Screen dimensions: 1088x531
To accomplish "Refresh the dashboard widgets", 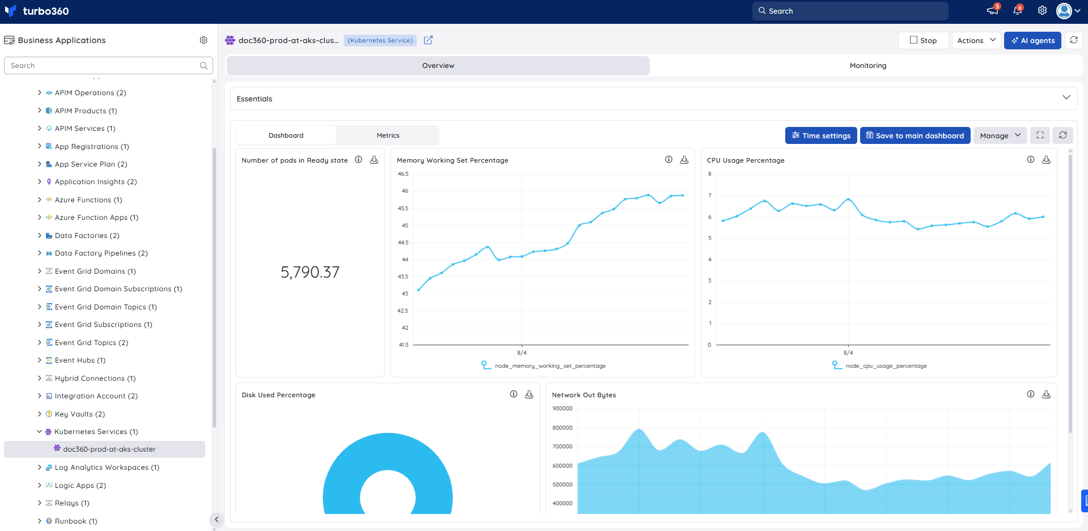I will 1063,135.
